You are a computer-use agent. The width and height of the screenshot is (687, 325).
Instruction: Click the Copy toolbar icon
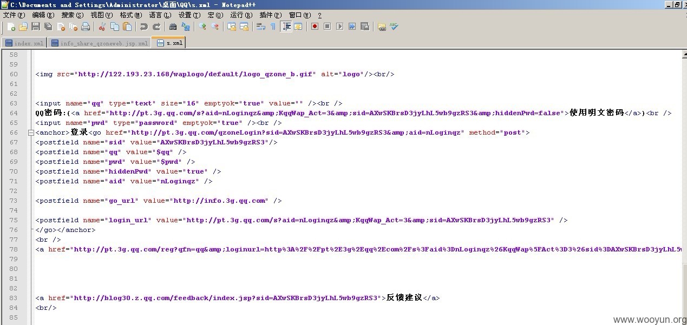(x=114, y=26)
